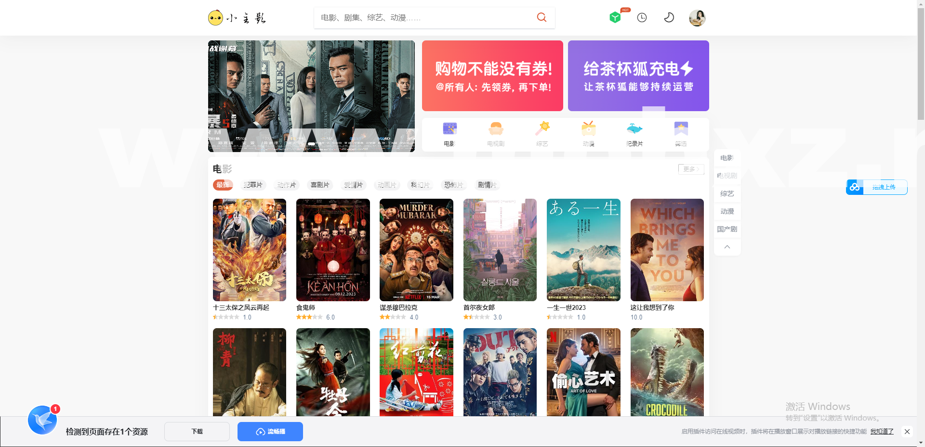Screen dimensions: 925x447
Task: Expand movies with 更多 button
Action: click(x=691, y=169)
